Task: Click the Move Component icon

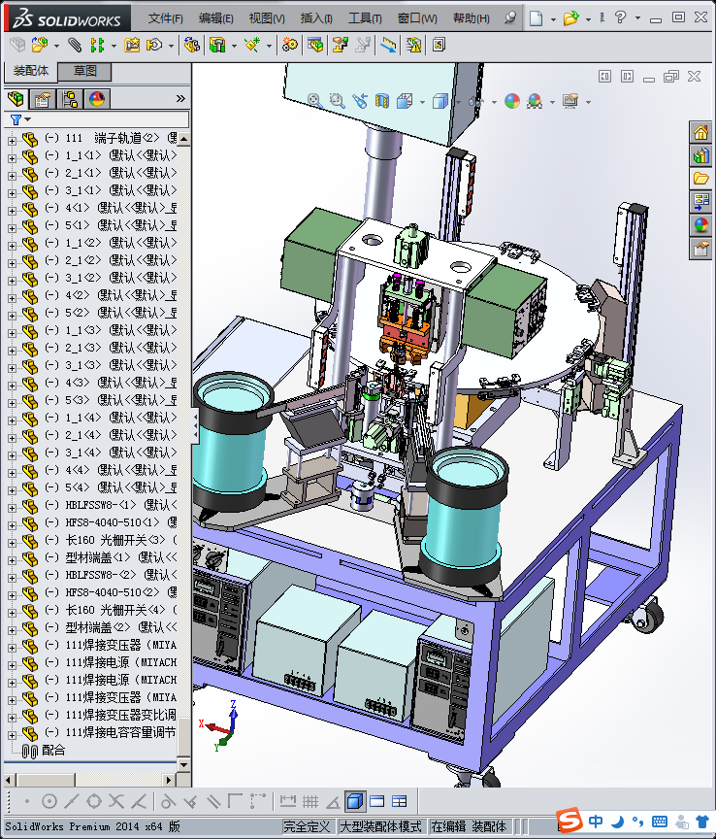Action: 154,46
